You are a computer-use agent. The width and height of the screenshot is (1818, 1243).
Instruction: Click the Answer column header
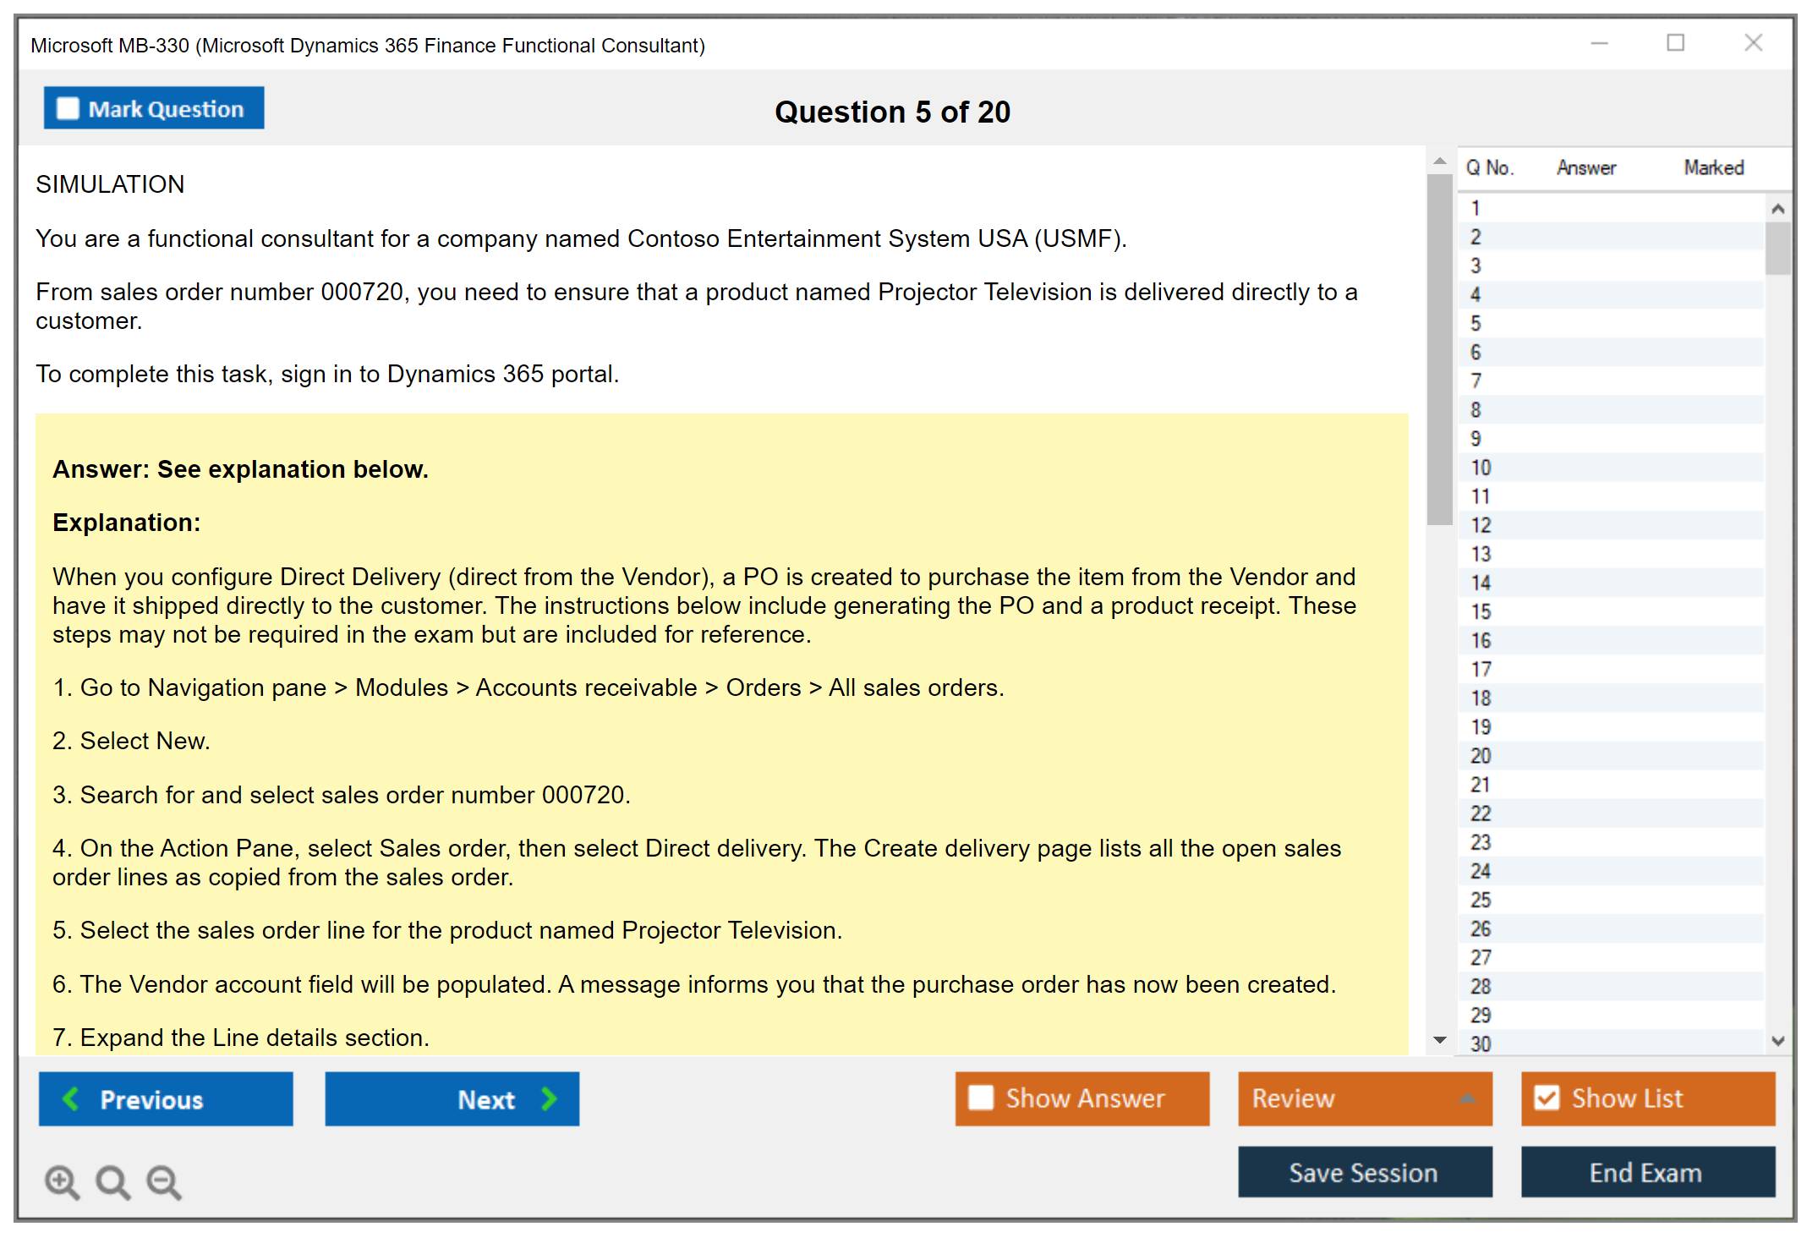tap(1585, 167)
